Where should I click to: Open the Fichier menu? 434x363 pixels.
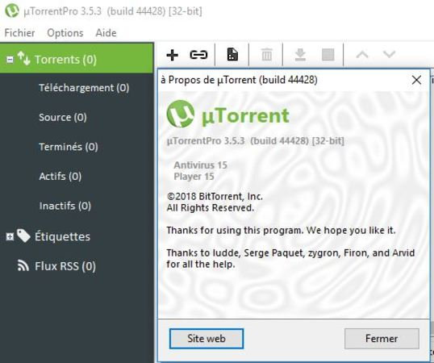(x=19, y=33)
